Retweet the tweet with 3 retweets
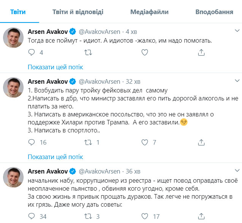The height and width of the screenshot is (223, 242). click(x=88, y=217)
